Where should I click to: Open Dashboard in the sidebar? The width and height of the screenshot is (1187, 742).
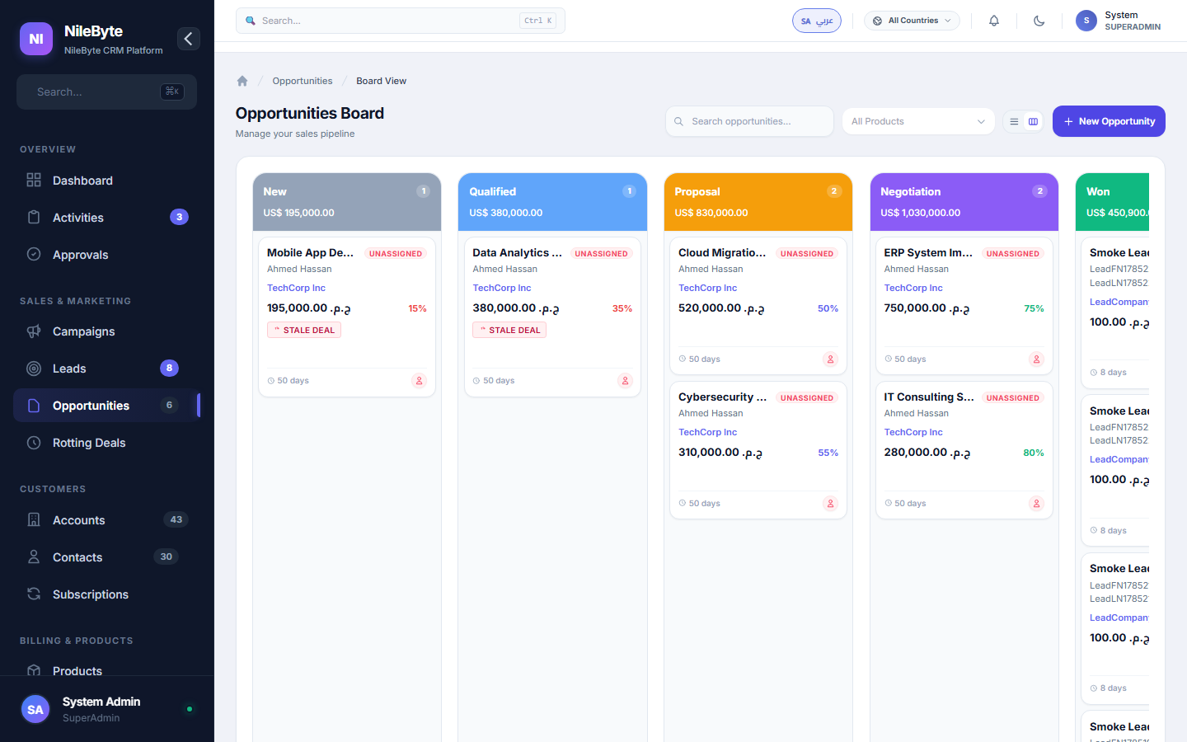click(107, 181)
